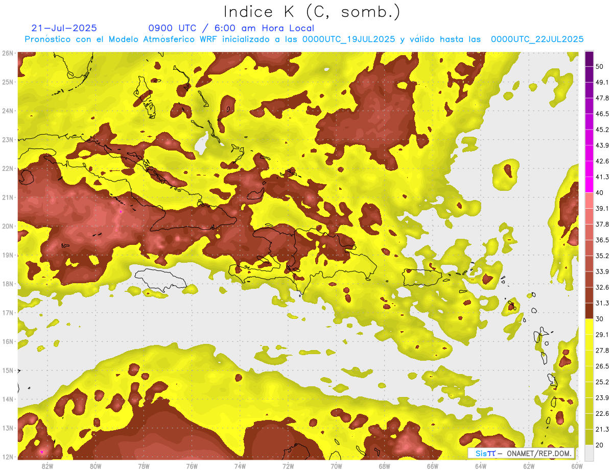This screenshot has width=613, height=473.
Task: Click the colorbar value '30'
Action: (x=600, y=319)
